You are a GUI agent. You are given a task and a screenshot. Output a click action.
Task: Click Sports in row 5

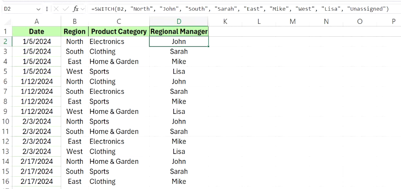(x=99, y=71)
